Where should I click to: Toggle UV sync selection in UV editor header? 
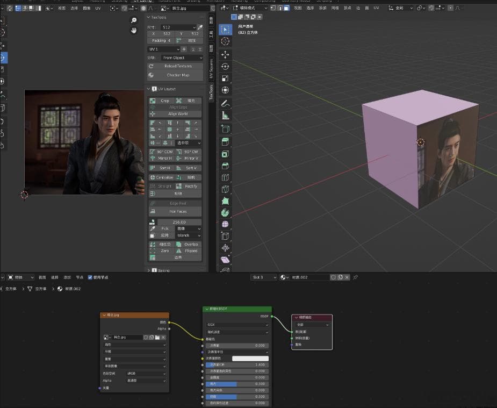tap(10, 8)
